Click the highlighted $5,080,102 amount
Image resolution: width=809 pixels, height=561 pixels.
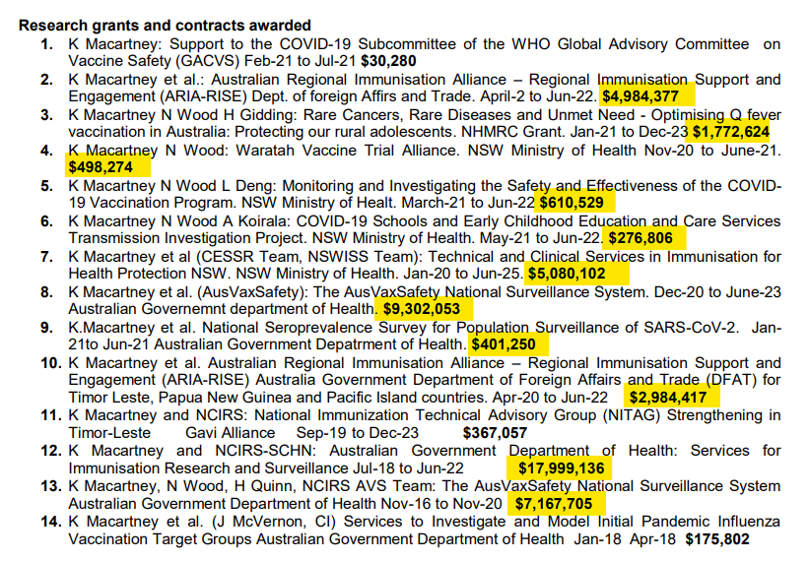point(567,274)
